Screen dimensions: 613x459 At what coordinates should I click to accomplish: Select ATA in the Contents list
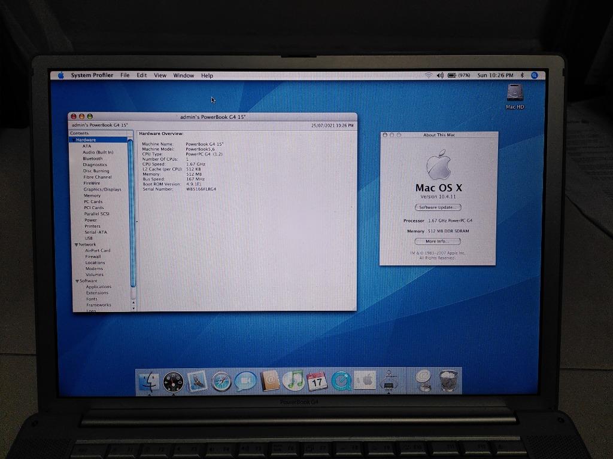click(x=87, y=146)
